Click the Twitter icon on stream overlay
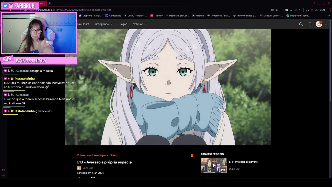 5,6
